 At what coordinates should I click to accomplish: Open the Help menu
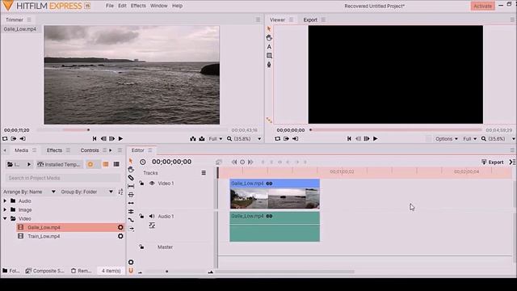point(178,6)
